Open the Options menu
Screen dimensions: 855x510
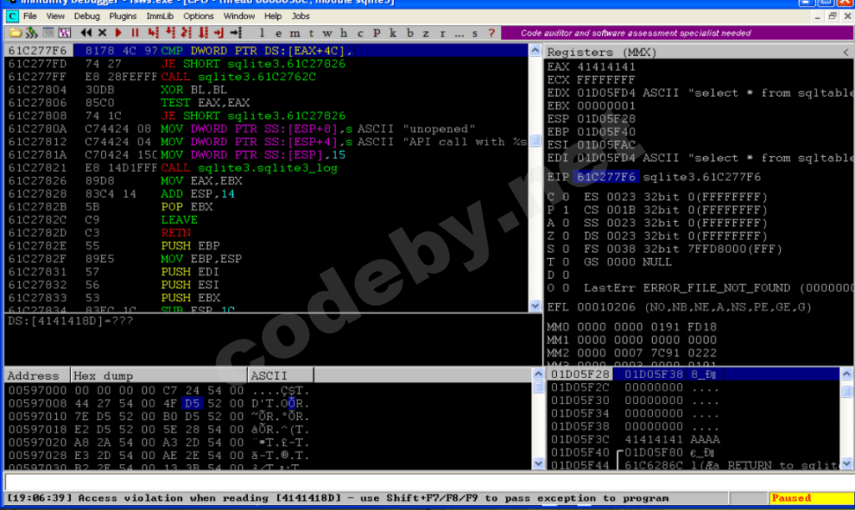(x=199, y=17)
